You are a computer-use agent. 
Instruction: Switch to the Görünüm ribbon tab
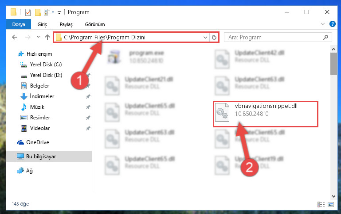pos(95,24)
